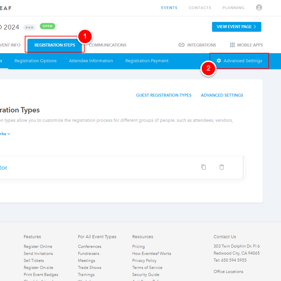This screenshot has height=281, width=281.
Task: Click the View Event Page button
Action: [237, 27]
